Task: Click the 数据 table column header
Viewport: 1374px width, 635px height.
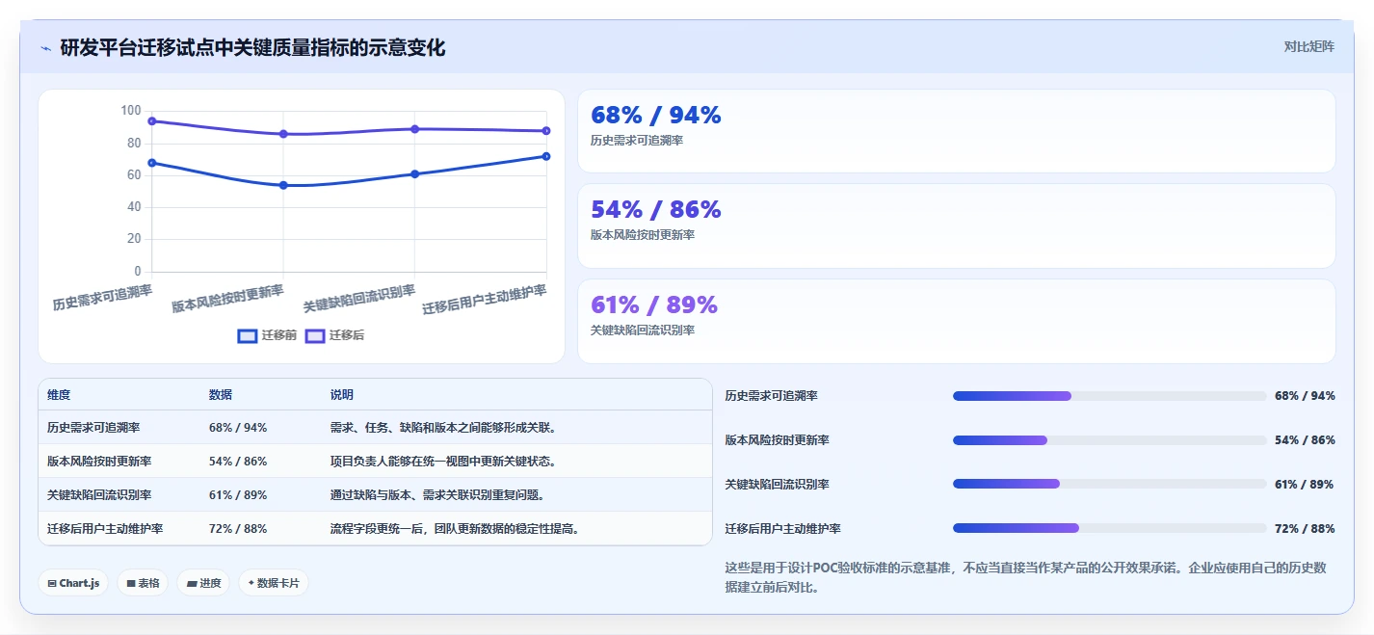Action: click(x=221, y=395)
